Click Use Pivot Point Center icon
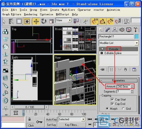 coord(76,21)
